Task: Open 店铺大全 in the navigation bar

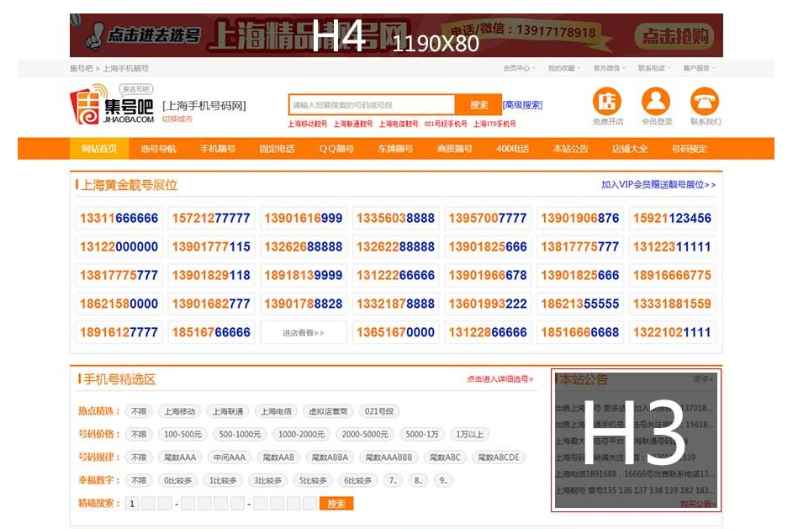Action: coord(630,149)
